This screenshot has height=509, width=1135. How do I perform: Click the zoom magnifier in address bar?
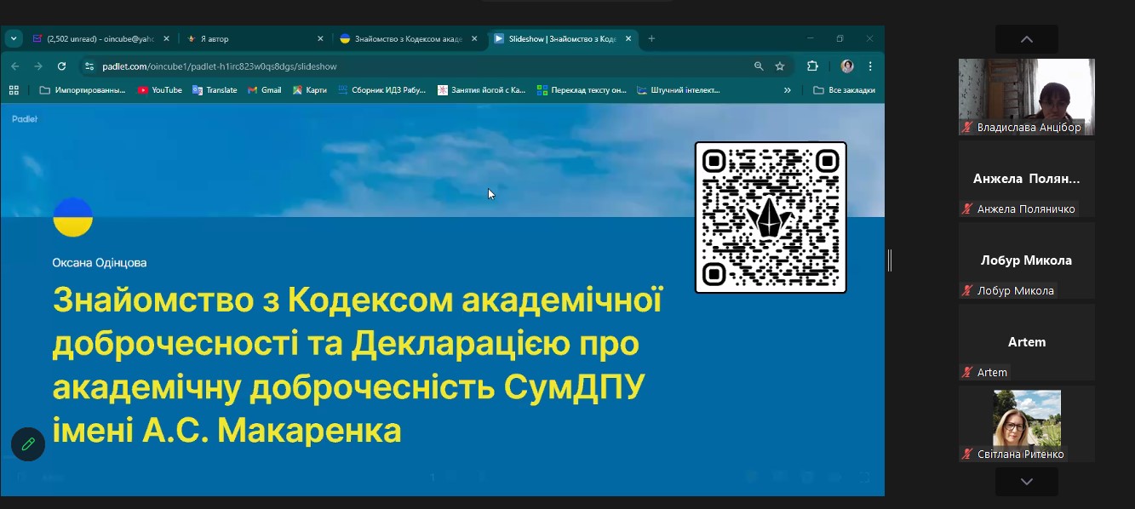pos(759,66)
